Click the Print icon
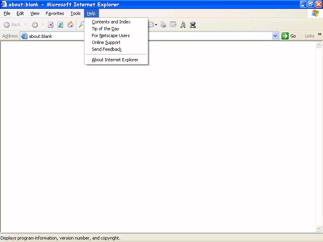The height and width of the screenshot is (242, 323). 164,25
